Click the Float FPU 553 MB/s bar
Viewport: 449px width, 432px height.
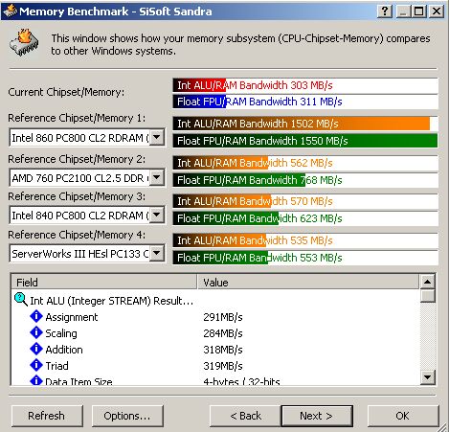coord(305,258)
